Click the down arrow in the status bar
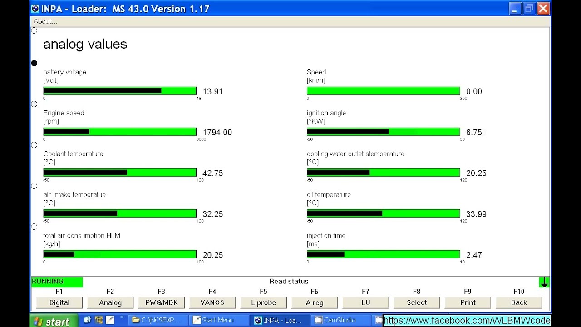The height and width of the screenshot is (327, 581). tap(544, 282)
